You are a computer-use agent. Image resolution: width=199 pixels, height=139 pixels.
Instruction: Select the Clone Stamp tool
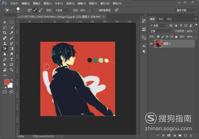click(x=5, y=43)
